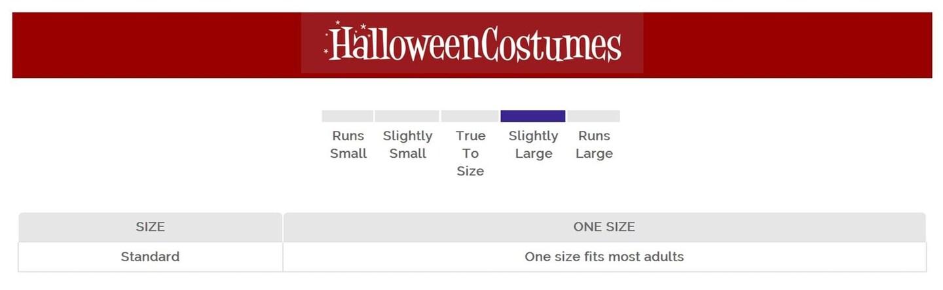The height and width of the screenshot is (290, 943).
Task: Select the Runs Small fit bar segment
Action: point(347,116)
